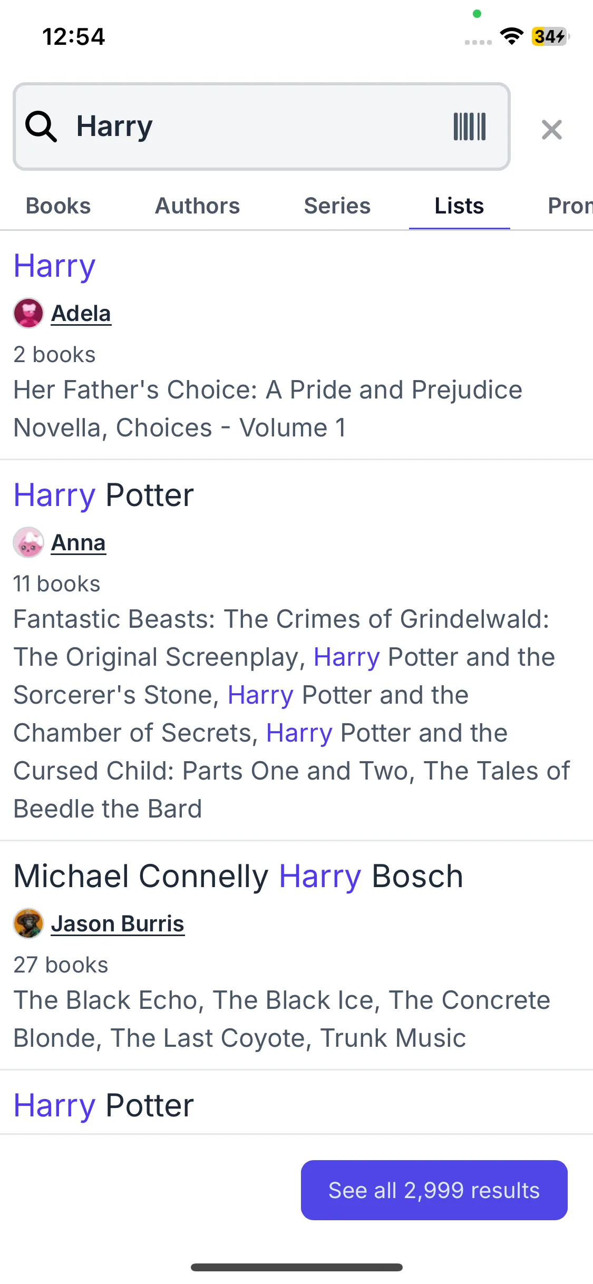
Task: Open the "Harry" list by Adela
Action: pyautogui.click(x=55, y=266)
